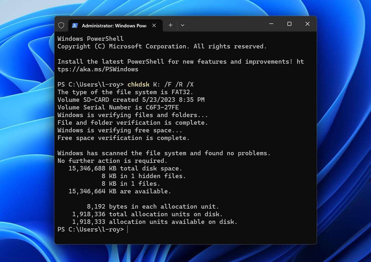Minimize the Windows Terminal window
This screenshot has width=371, height=262.
271,24
